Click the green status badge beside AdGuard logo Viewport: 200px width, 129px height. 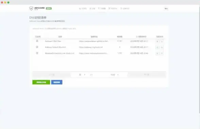point(49,9)
